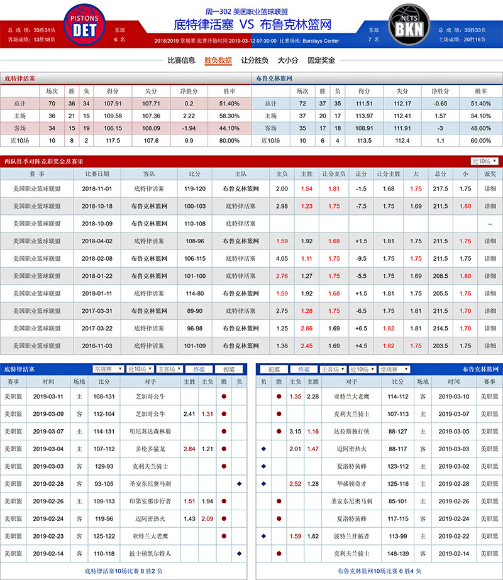The height and width of the screenshot is (580, 503).
Task: Switch to the 让分胜负 tab
Action: pos(255,60)
